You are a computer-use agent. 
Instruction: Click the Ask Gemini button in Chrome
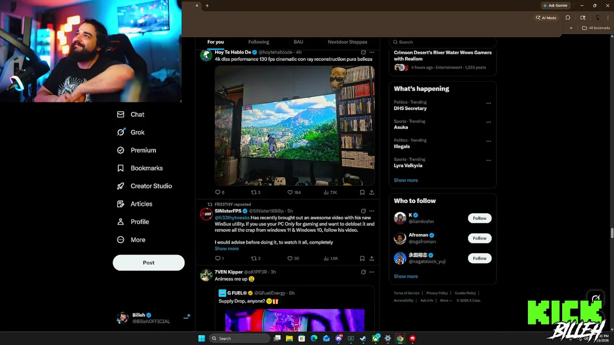[555, 6]
